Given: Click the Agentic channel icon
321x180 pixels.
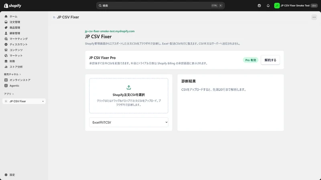Looking at the screenshot, I should 6,86.
